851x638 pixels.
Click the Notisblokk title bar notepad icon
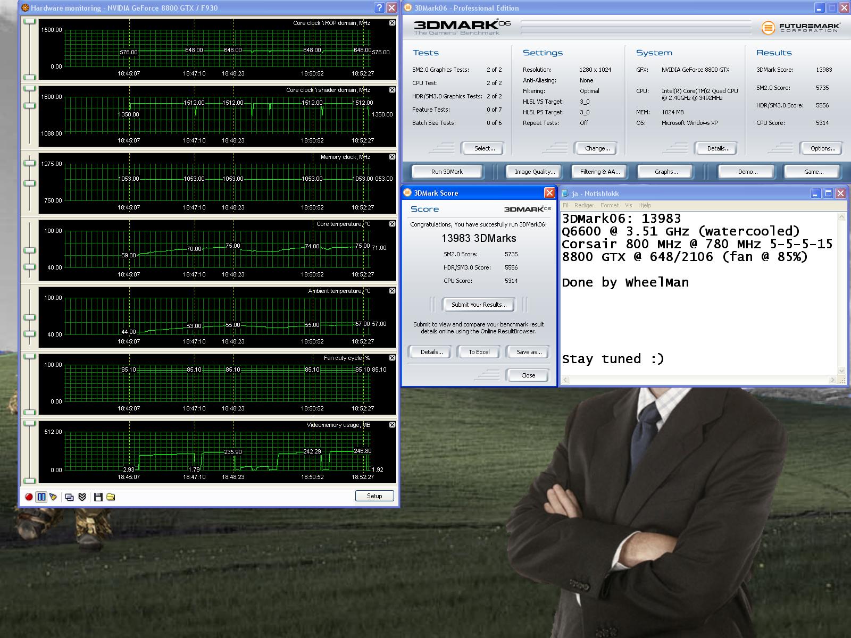click(565, 194)
